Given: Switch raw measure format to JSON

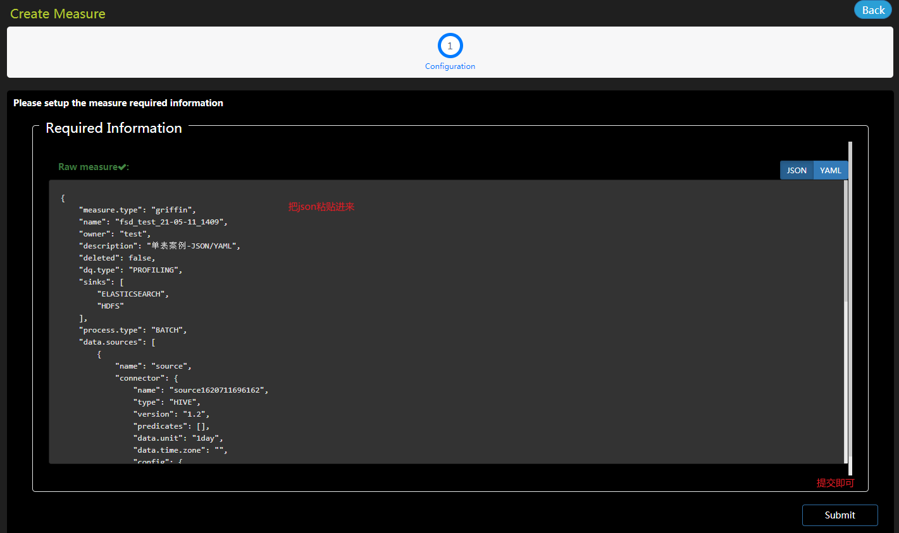Looking at the screenshot, I should click(797, 171).
